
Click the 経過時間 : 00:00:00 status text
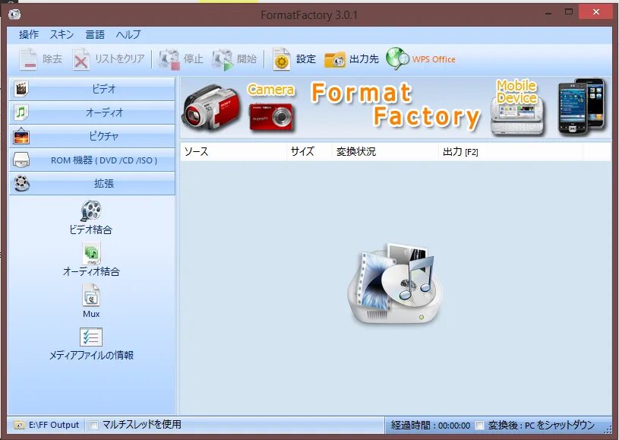point(431,426)
